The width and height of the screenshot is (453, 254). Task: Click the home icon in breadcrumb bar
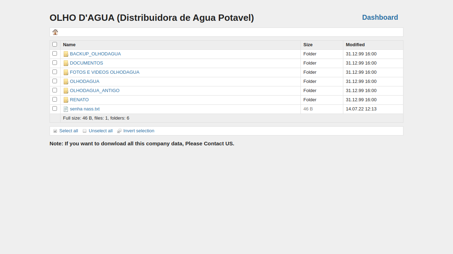(55, 32)
